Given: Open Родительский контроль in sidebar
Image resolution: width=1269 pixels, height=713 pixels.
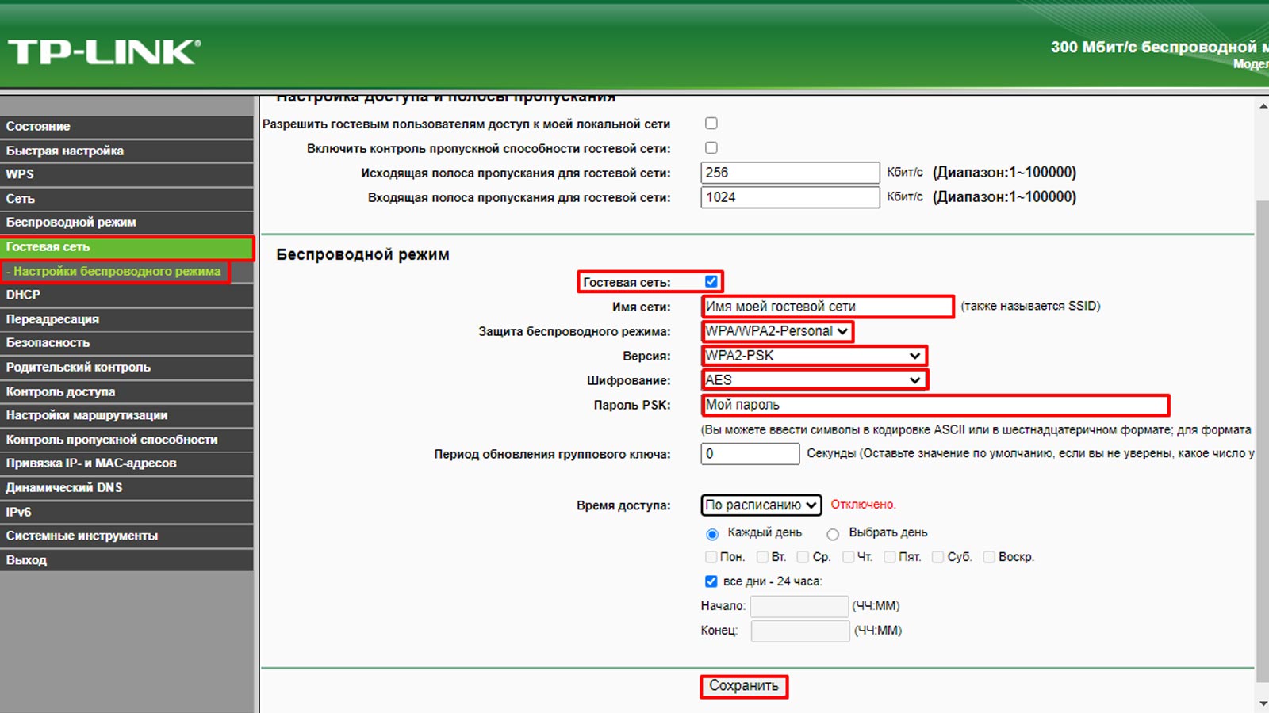Looking at the screenshot, I should (79, 368).
